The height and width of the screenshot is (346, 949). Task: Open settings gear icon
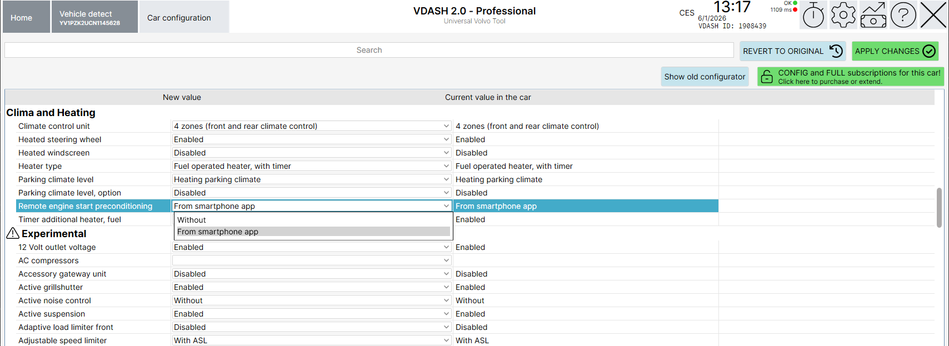coord(843,15)
